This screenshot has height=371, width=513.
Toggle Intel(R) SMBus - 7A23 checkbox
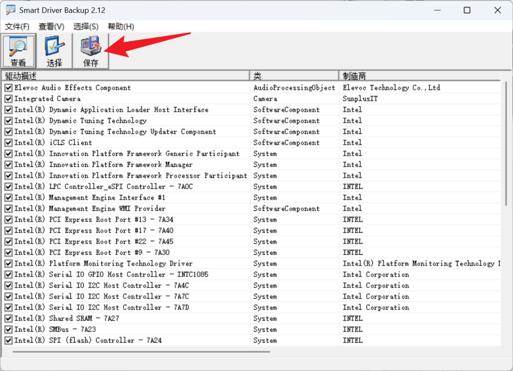click(9, 330)
